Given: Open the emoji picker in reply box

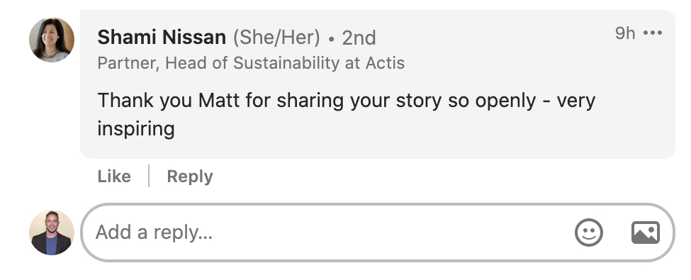Looking at the screenshot, I should click(589, 233).
